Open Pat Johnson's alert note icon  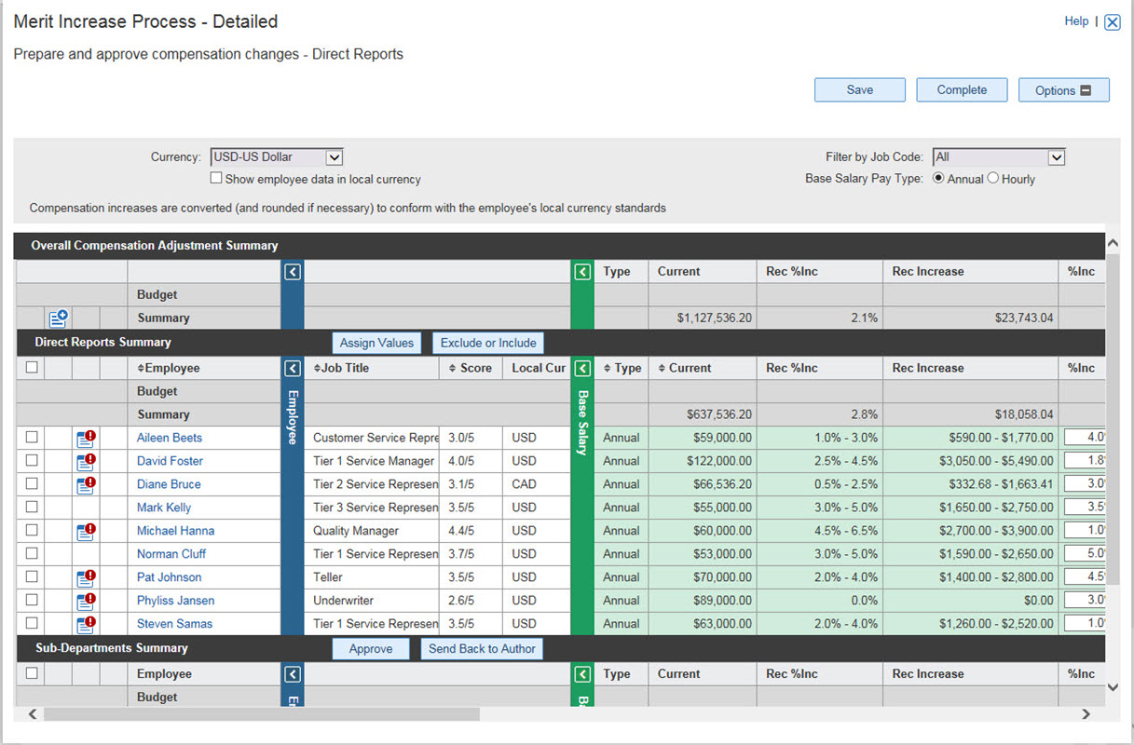coord(86,577)
